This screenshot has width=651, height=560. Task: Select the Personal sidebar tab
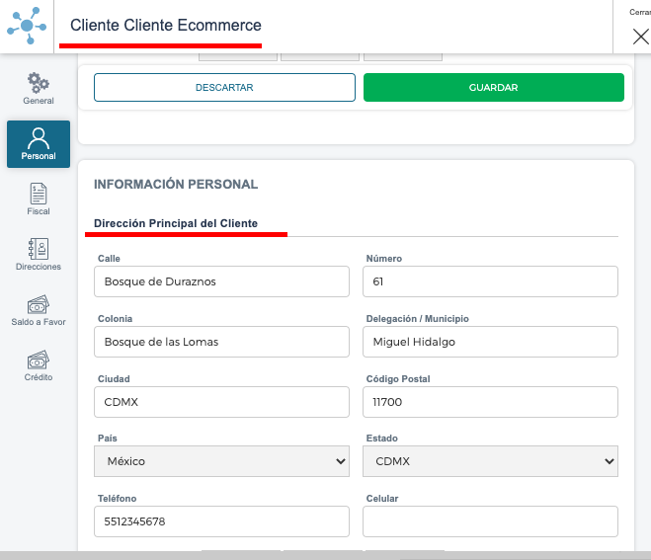tap(39, 144)
